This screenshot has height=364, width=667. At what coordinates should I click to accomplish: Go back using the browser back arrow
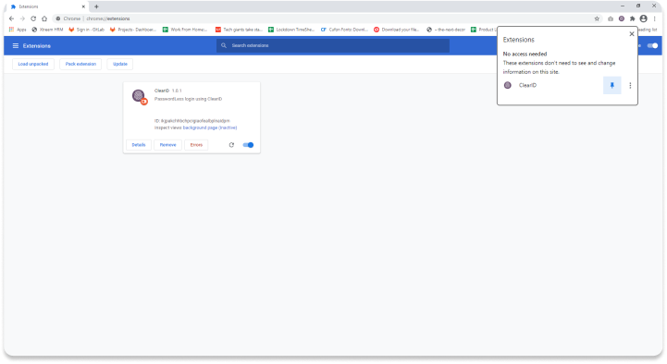pyautogui.click(x=11, y=18)
